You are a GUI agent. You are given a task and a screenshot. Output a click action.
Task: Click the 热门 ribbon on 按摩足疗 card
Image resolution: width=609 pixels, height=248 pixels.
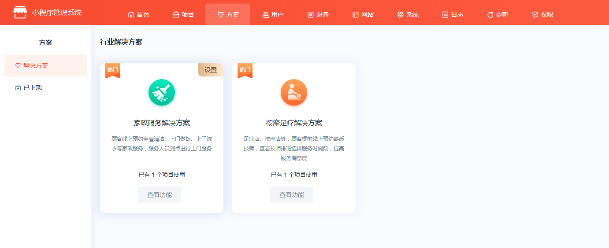pyautogui.click(x=245, y=70)
